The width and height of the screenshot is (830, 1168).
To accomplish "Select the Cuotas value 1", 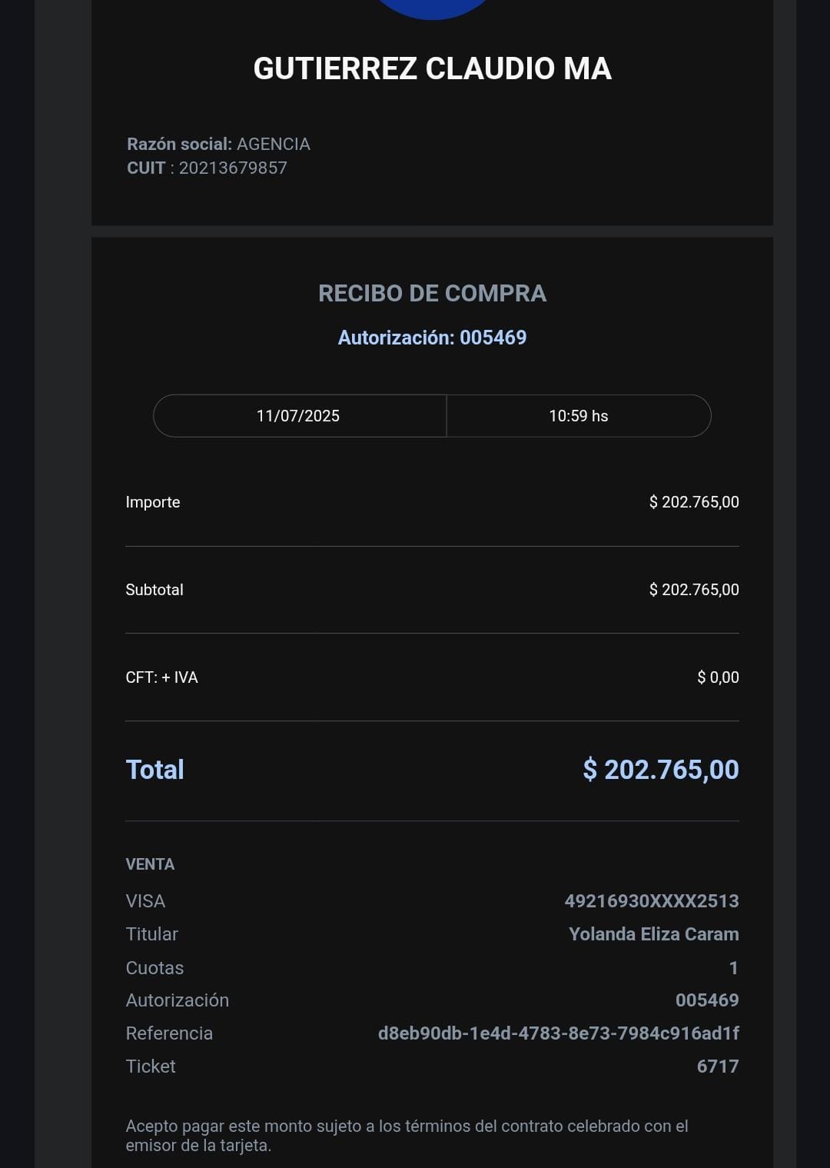I will point(733,968).
